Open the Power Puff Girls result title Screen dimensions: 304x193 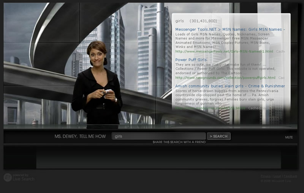click(x=191, y=60)
